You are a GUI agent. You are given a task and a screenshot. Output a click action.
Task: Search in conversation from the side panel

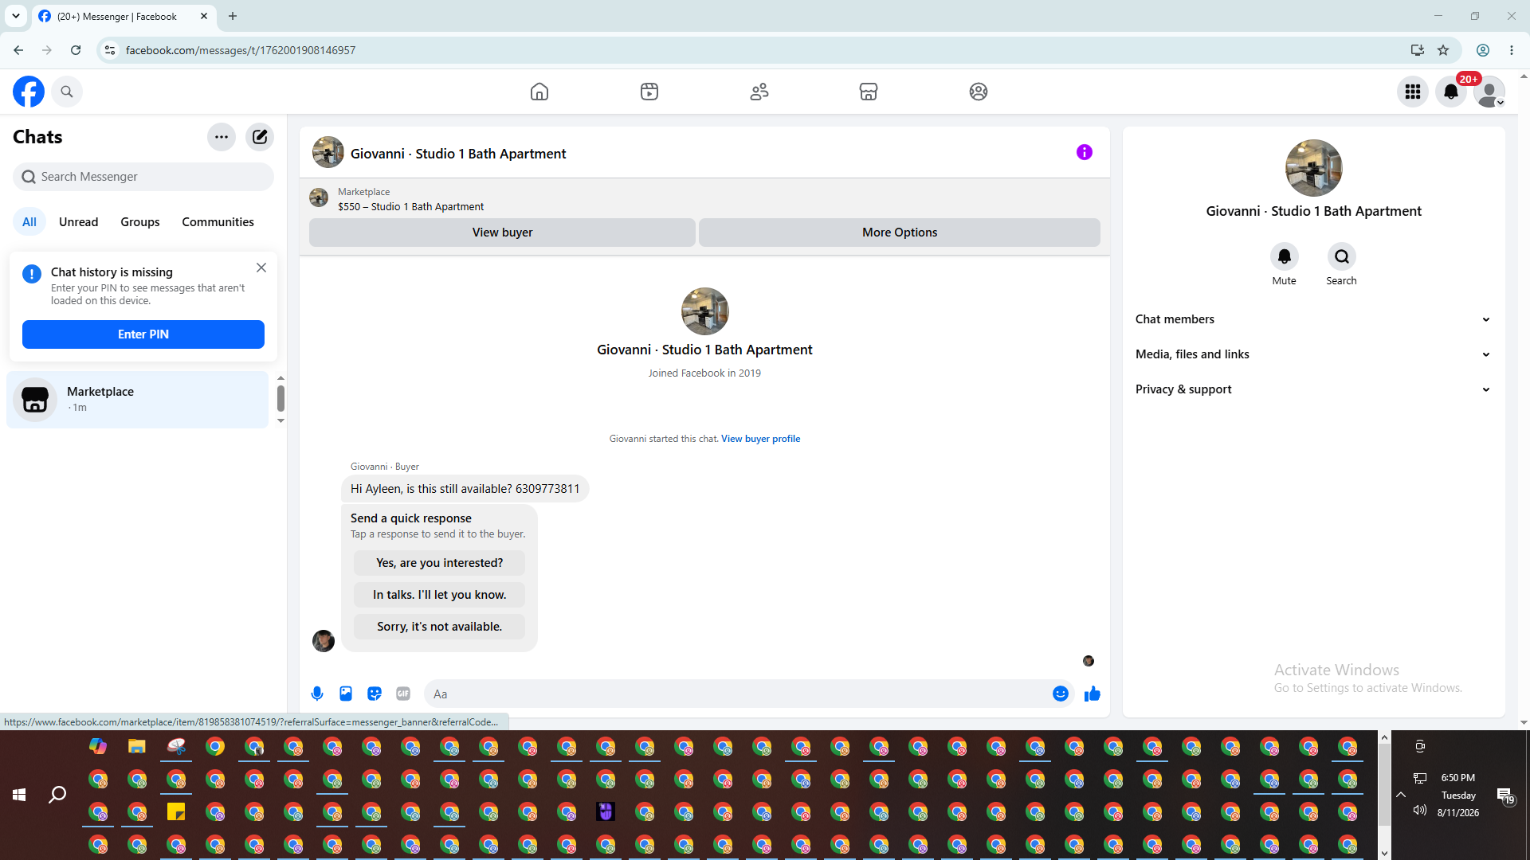[1342, 256]
